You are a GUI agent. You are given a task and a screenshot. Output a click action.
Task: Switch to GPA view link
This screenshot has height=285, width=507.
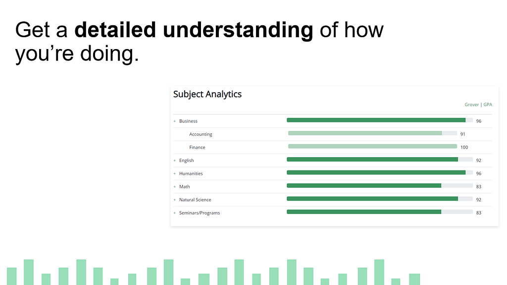point(488,105)
